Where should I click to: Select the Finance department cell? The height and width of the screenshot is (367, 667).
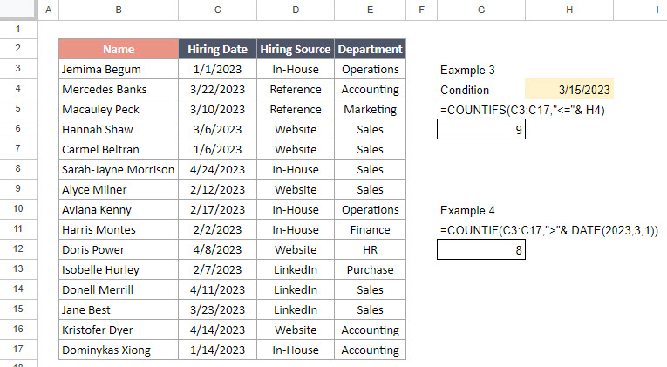(x=370, y=229)
